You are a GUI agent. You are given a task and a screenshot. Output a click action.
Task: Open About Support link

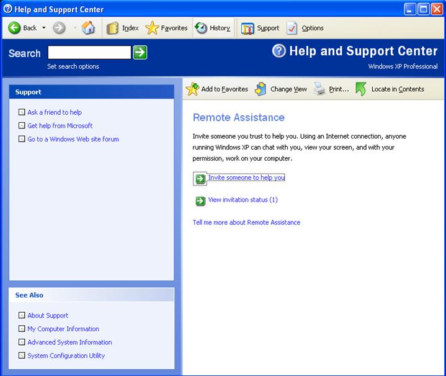[48, 315]
